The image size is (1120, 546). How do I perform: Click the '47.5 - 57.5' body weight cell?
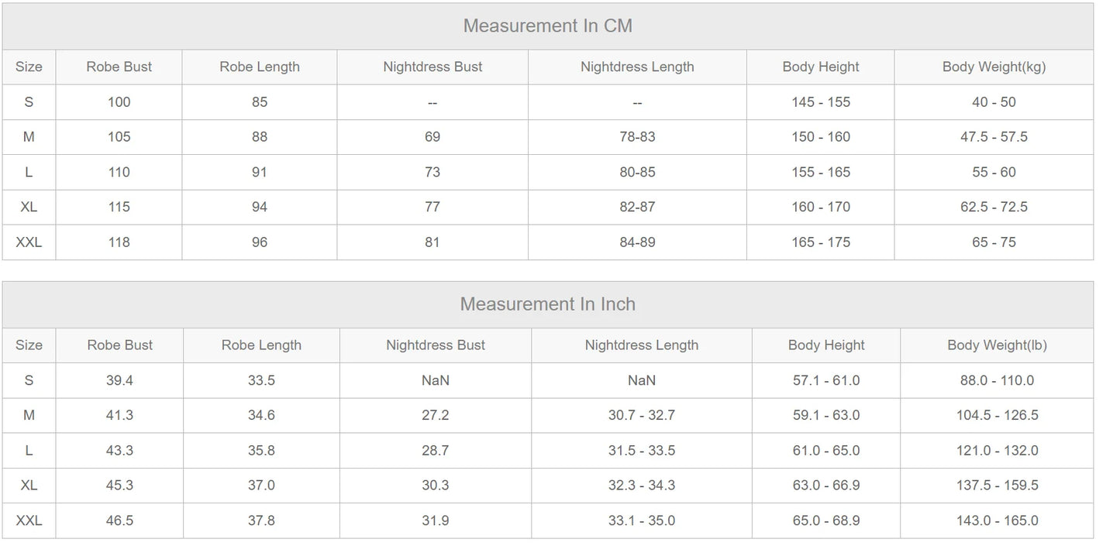994,137
